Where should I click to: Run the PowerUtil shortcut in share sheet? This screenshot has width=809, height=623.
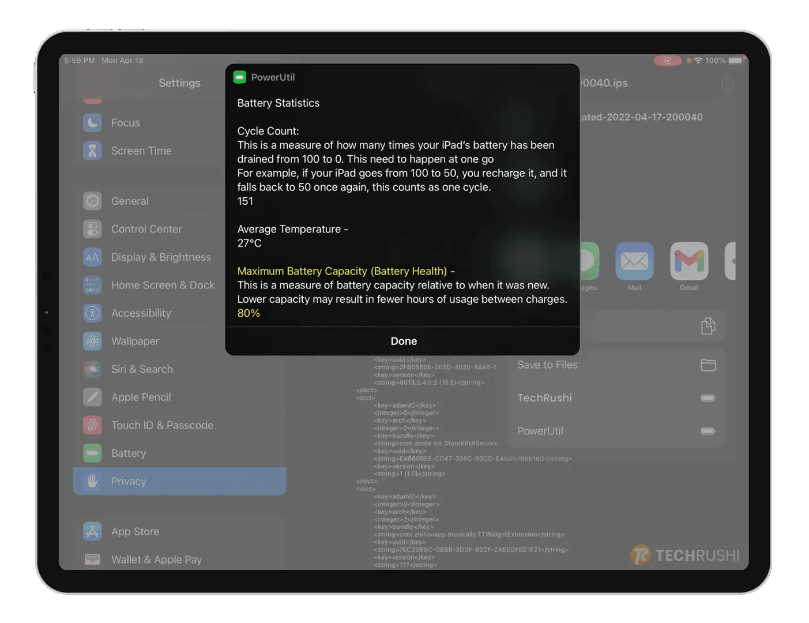(616, 431)
